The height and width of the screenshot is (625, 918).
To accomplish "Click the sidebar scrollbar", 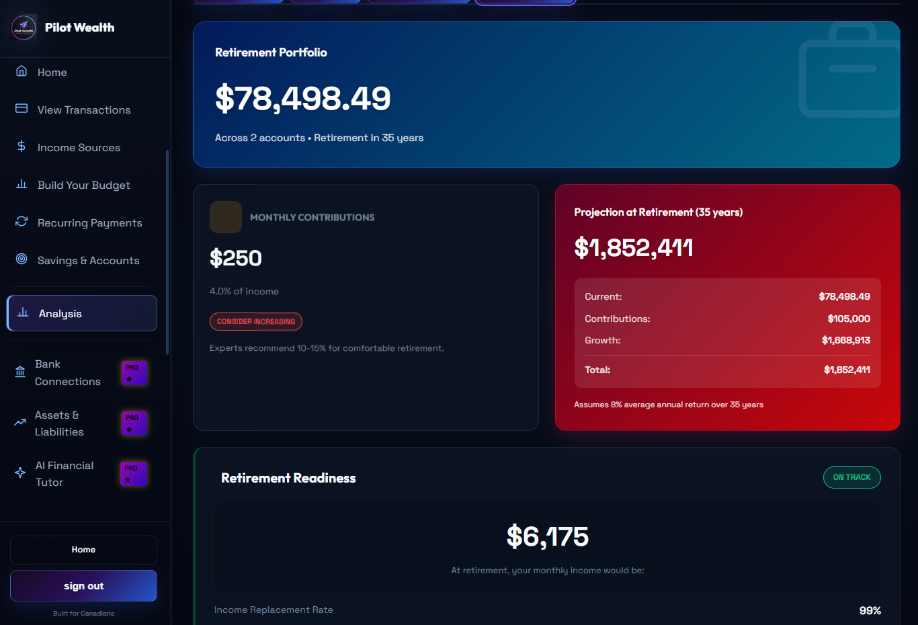I will click(x=167, y=252).
